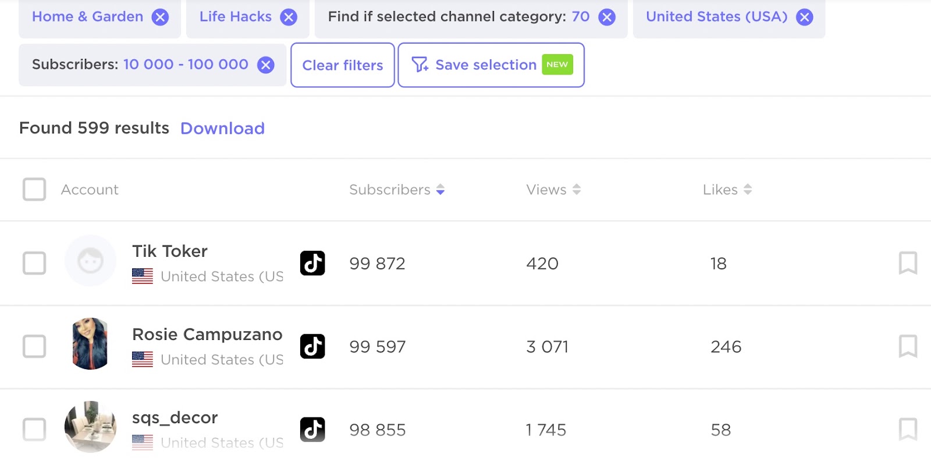The height and width of the screenshot is (468, 931).
Task: Click the TikTok icon for Tik Toker
Action: [312, 263]
